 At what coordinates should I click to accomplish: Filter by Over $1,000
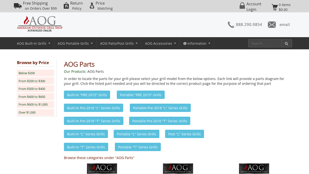(x=36, y=113)
